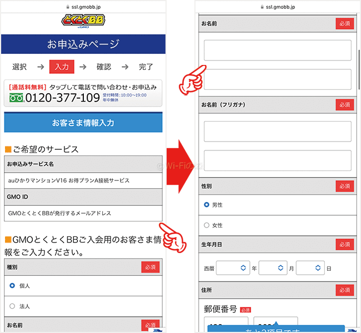Click the 確認 step
361x333 pixels.
(104, 67)
